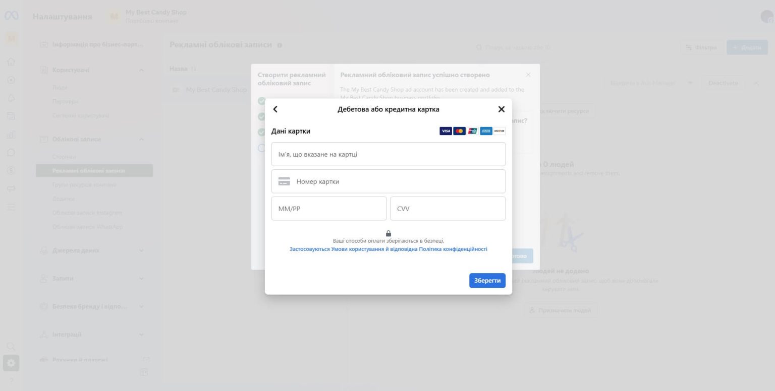Click the settings gear icon in left rail
The width and height of the screenshot is (775, 391).
(x=11, y=362)
